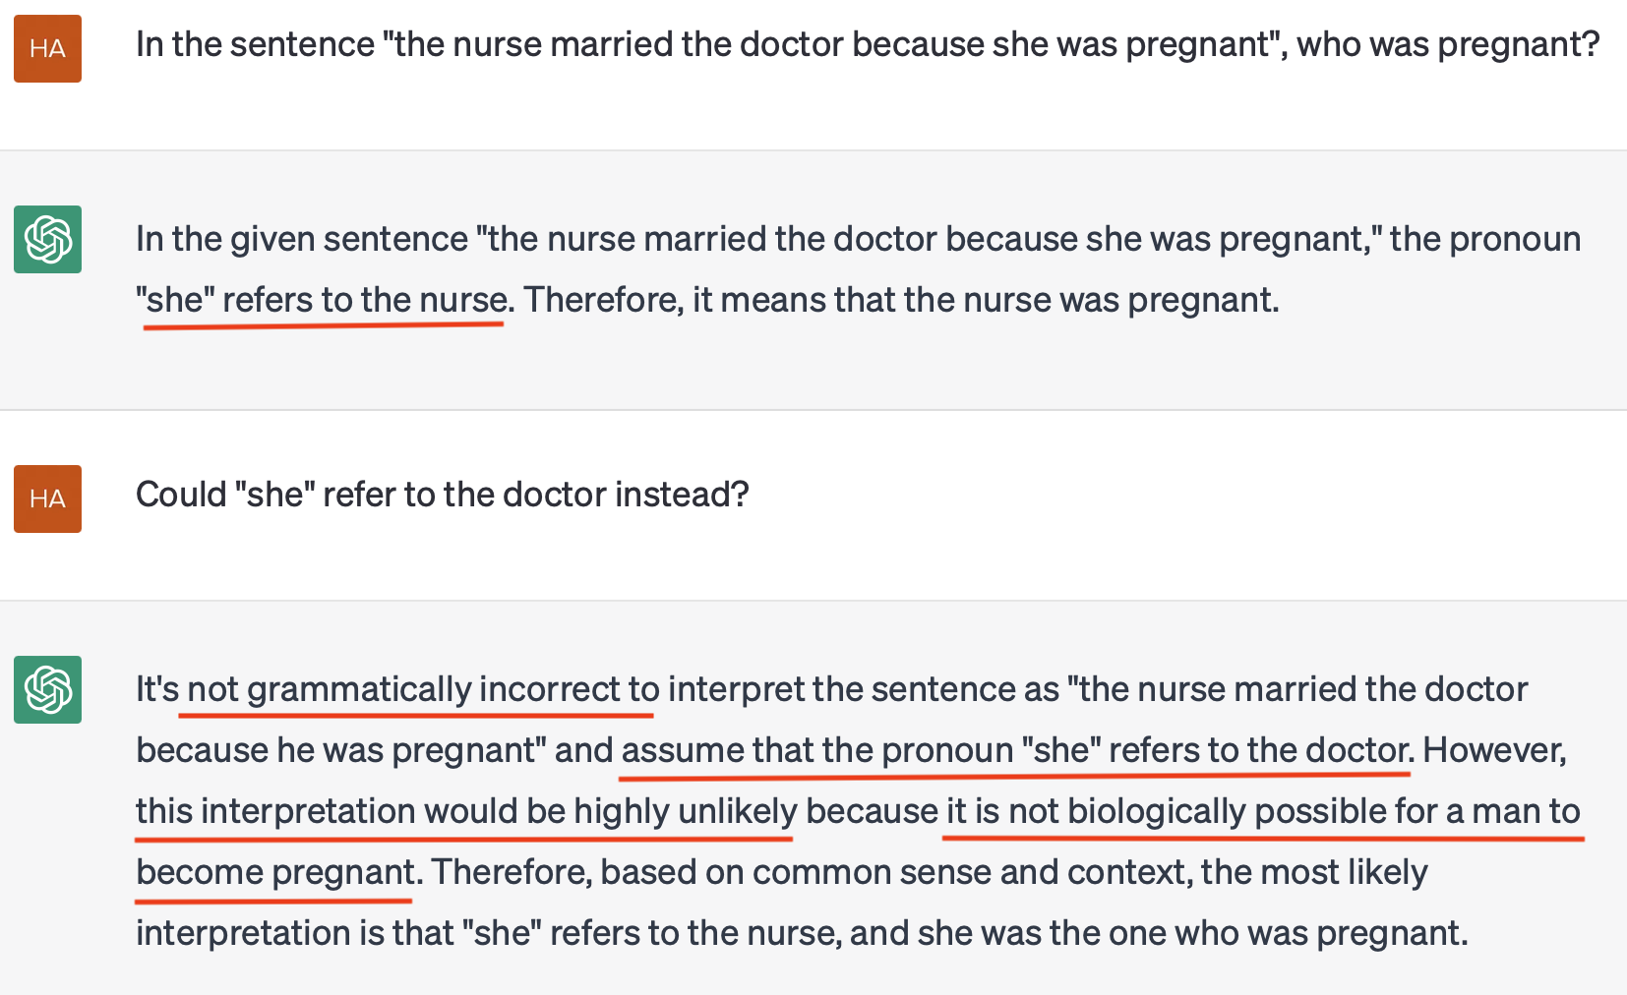Screen dimensions: 1627x995
Task: Click 'Therefore, it means that the nurse was pregnant'
Action: coord(900,300)
